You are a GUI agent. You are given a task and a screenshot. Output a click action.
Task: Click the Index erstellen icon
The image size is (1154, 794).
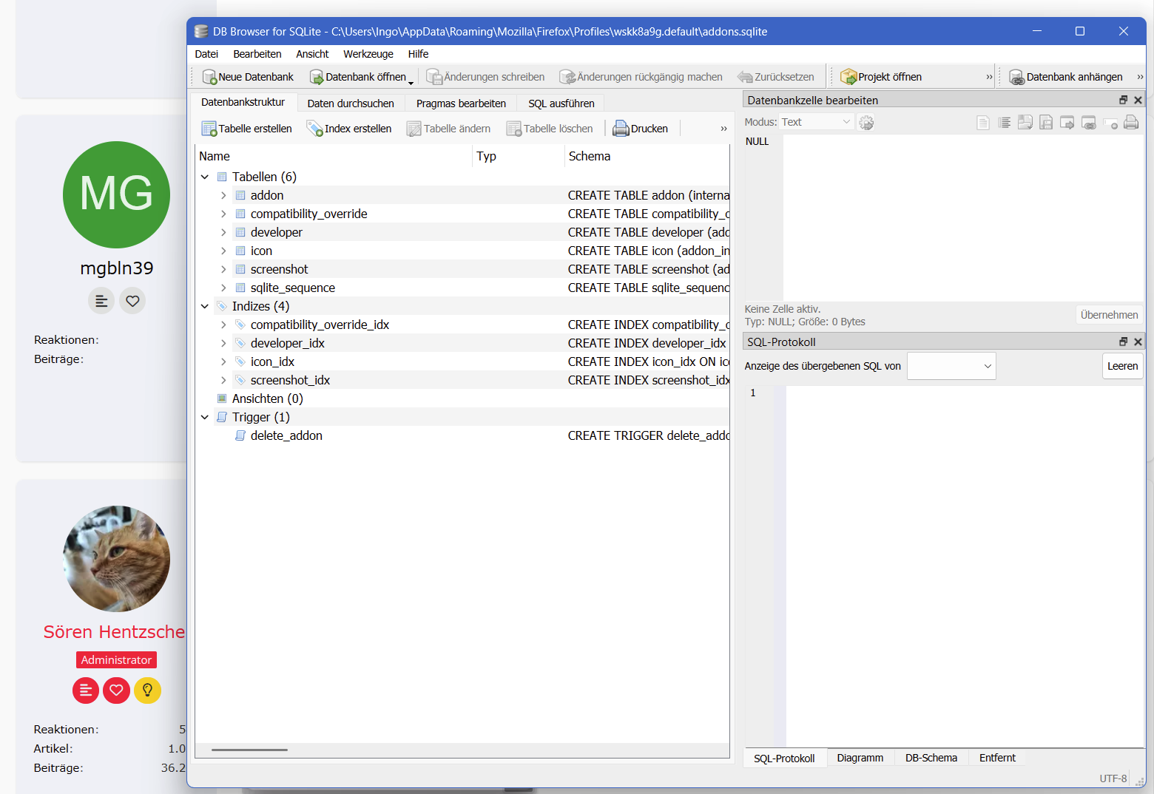click(x=315, y=129)
